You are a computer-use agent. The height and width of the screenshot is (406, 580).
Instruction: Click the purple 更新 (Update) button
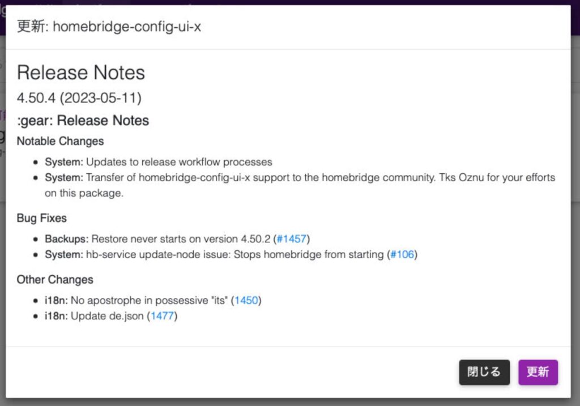pyautogui.click(x=538, y=372)
